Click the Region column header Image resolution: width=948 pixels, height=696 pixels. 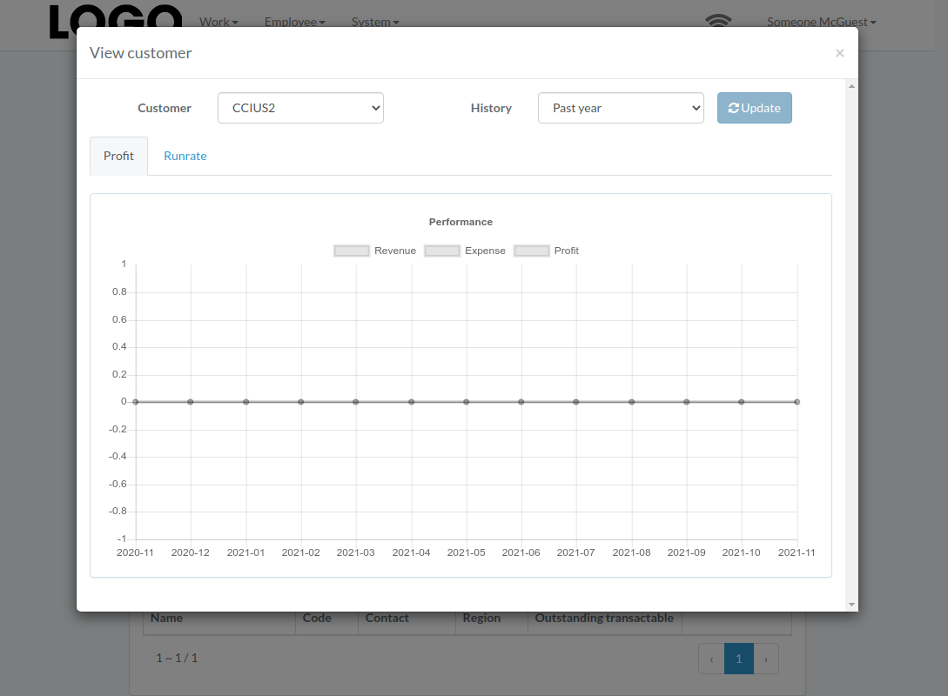pyautogui.click(x=481, y=618)
